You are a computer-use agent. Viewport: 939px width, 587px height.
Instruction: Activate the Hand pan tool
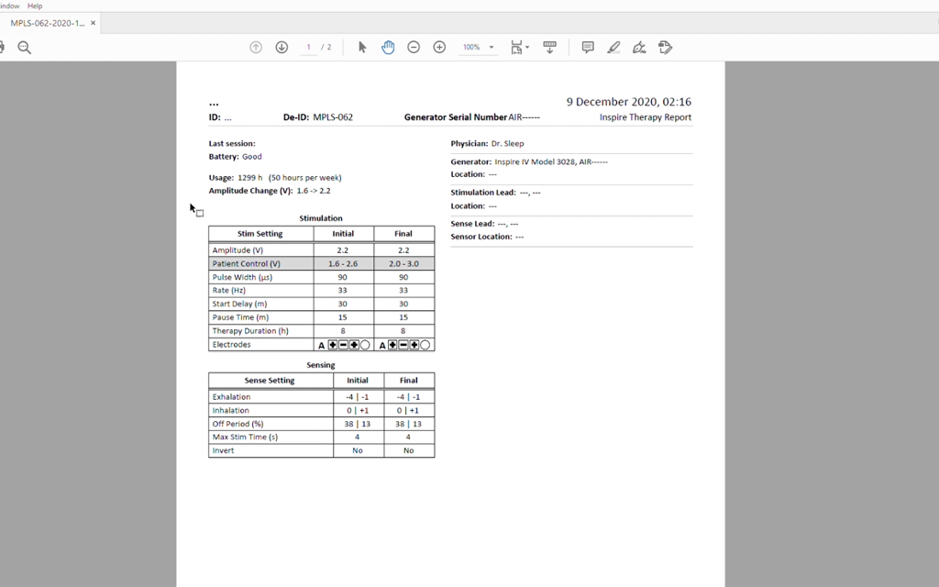pyautogui.click(x=388, y=48)
